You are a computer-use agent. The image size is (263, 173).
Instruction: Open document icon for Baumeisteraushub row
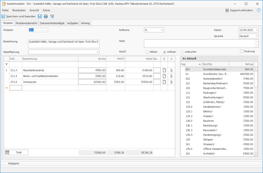click(164, 70)
